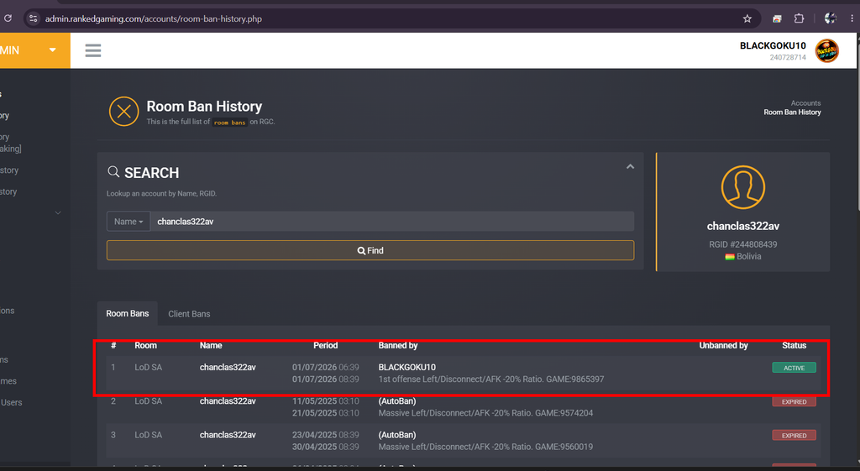860x471 pixels.
Task: Click the chanclas322av user silhouette icon
Action: coord(742,187)
